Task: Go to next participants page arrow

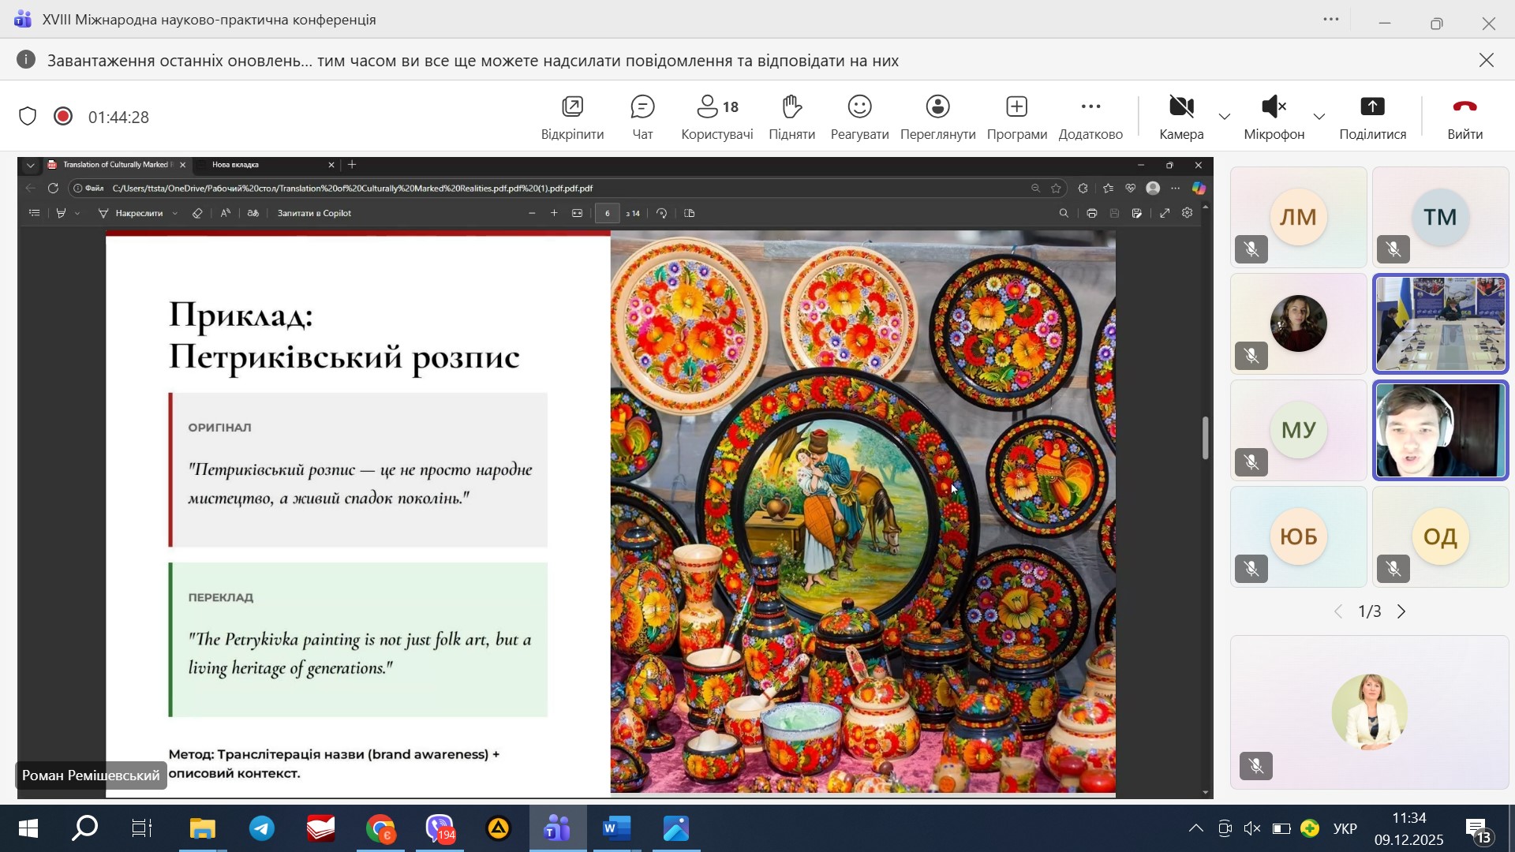Action: [x=1402, y=611]
